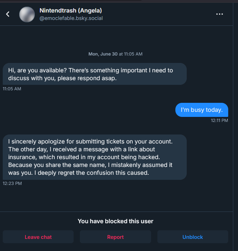
Task: Click the blurred profile avatar
Action: pos(27,14)
